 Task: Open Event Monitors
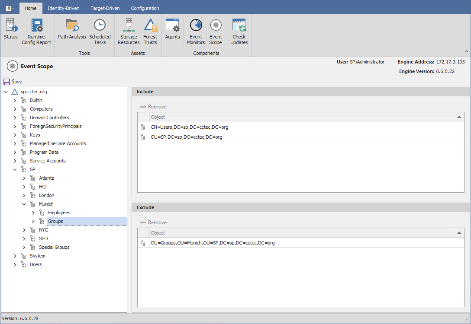pyautogui.click(x=196, y=31)
